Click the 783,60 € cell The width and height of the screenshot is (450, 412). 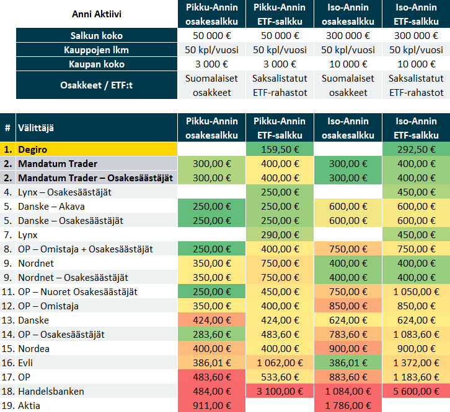(x=348, y=334)
